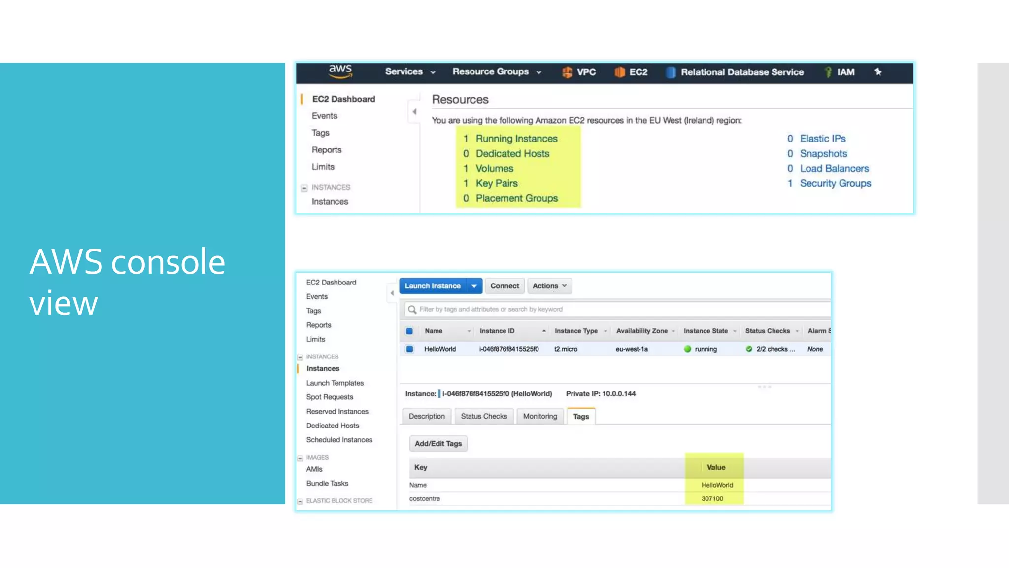This screenshot has width=1009, height=568.
Task: Click the search magnifier in filter bar
Action: coord(412,310)
